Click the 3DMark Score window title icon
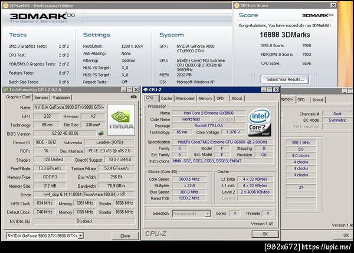354x253 pixels. click(237, 5)
